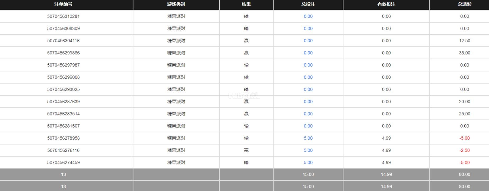Click the 游戏类别 column header

[176, 4]
